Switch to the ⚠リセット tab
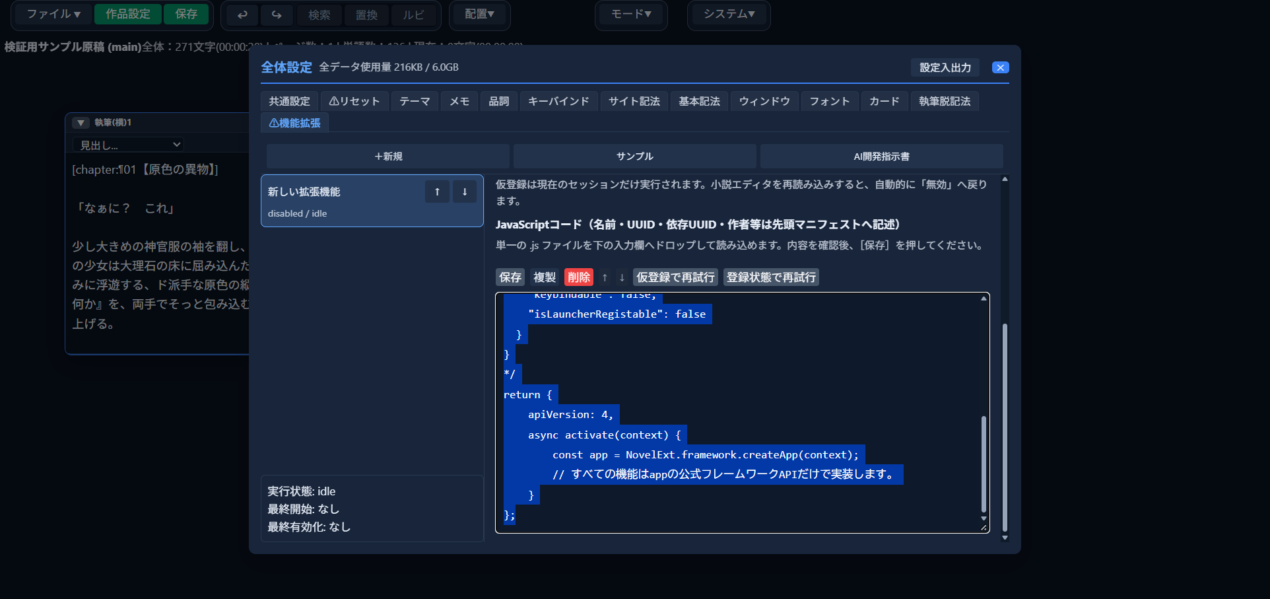 point(354,101)
